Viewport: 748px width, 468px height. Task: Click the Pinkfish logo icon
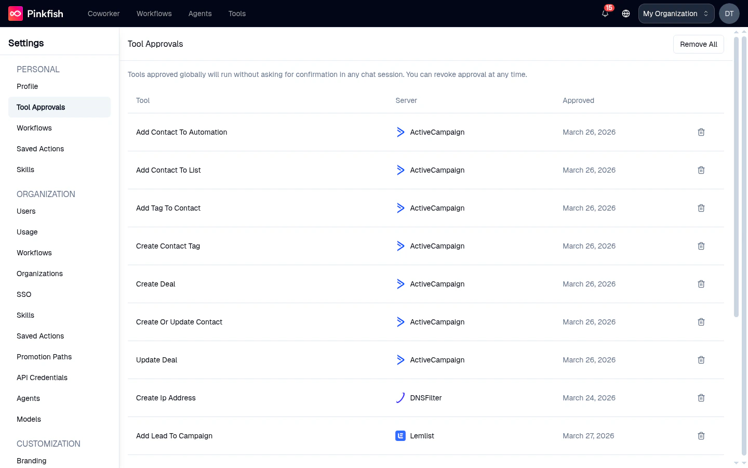14,14
